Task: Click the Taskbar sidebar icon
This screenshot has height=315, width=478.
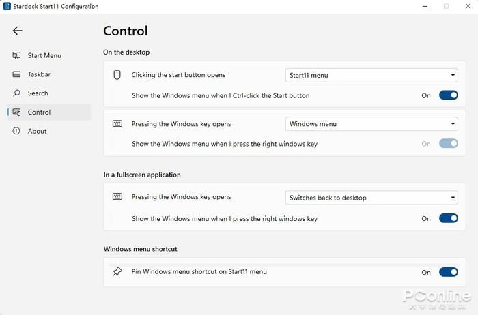Action: [x=16, y=74]
